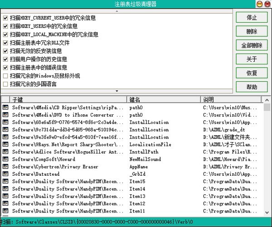Sort results by the 键名 column header
272x227 pixels.
[x=164, y=99]
